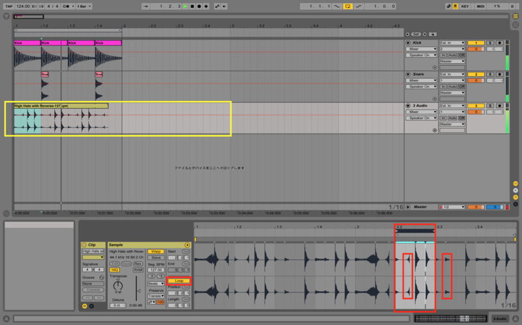Collapse the Snare track with its triangle
Viewport: 522px width, 325px height.
pos(408,74)
